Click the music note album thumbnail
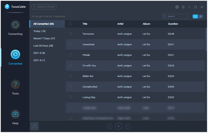The height and width of the screenshot is (133, 208). point(34,126)
